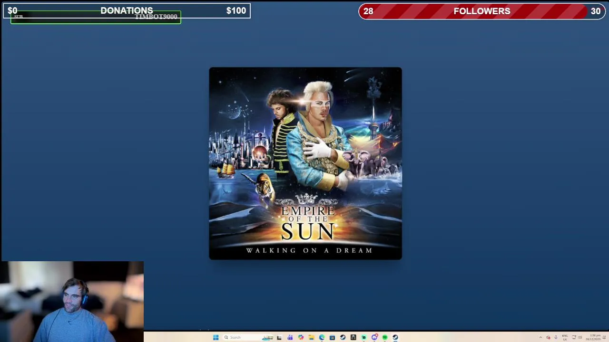Open the green app icon beside Discord
Viewport: 609px width, 342px height.
coord(364,337)
